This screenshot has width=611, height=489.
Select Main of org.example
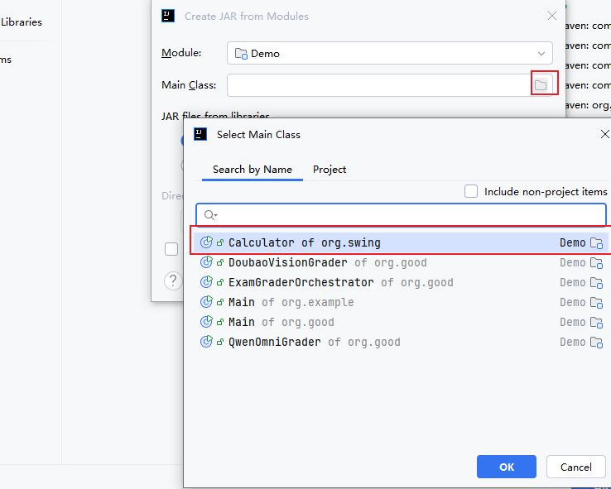[401, 302]
